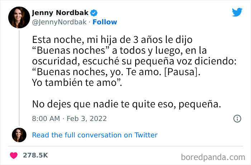Image resolution: width=251 pixels, height=165 pixels.
Task: Open the @JennyNordbak handle
Action: [60, 22]
